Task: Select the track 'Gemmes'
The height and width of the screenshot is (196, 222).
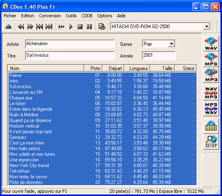Action: click(102, 137)
